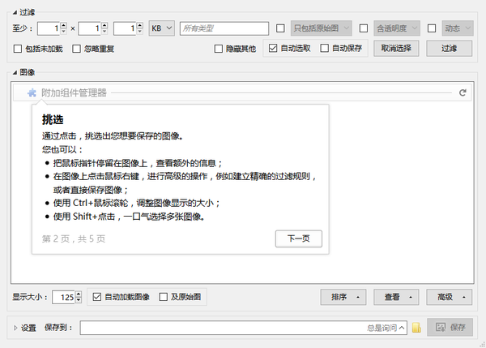This screenshot has width=486, height=348.
Task: Increase the KB size spinner value
Action: pos(140,25)
